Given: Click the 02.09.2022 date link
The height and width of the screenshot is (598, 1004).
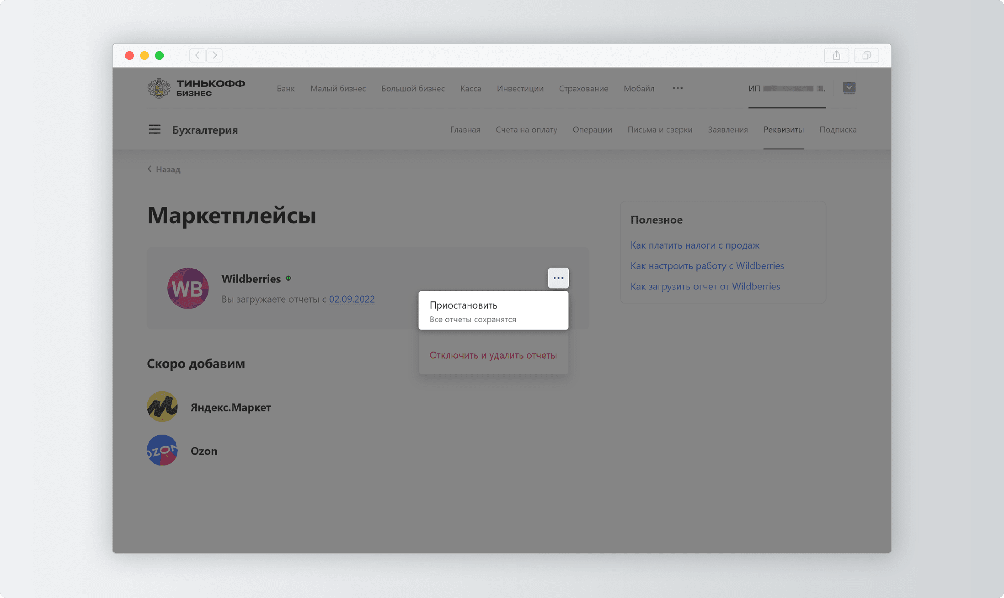Looking at the screenshot, I should (352, 299).
